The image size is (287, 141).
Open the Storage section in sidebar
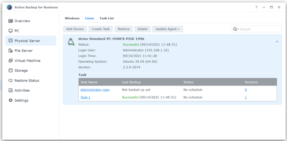(31, 70)
